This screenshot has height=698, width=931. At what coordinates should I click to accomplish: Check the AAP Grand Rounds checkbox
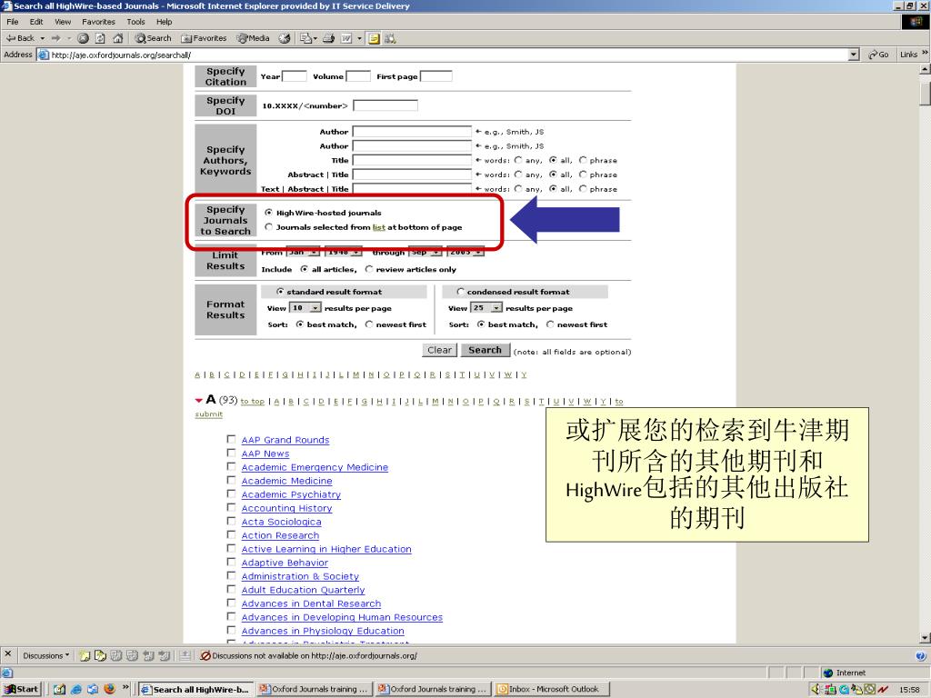point(232,439)
